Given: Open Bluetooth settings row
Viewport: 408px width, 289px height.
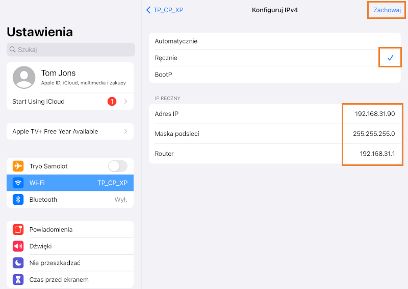Looking at the screenshot, I should coord(70,200).
